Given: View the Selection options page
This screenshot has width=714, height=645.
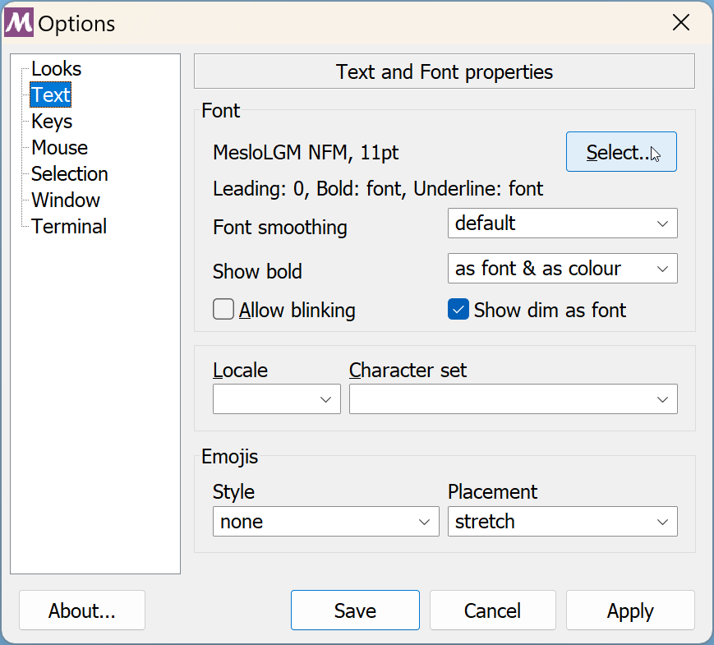Looking at the screenshot, I should (x=68, y=173).
